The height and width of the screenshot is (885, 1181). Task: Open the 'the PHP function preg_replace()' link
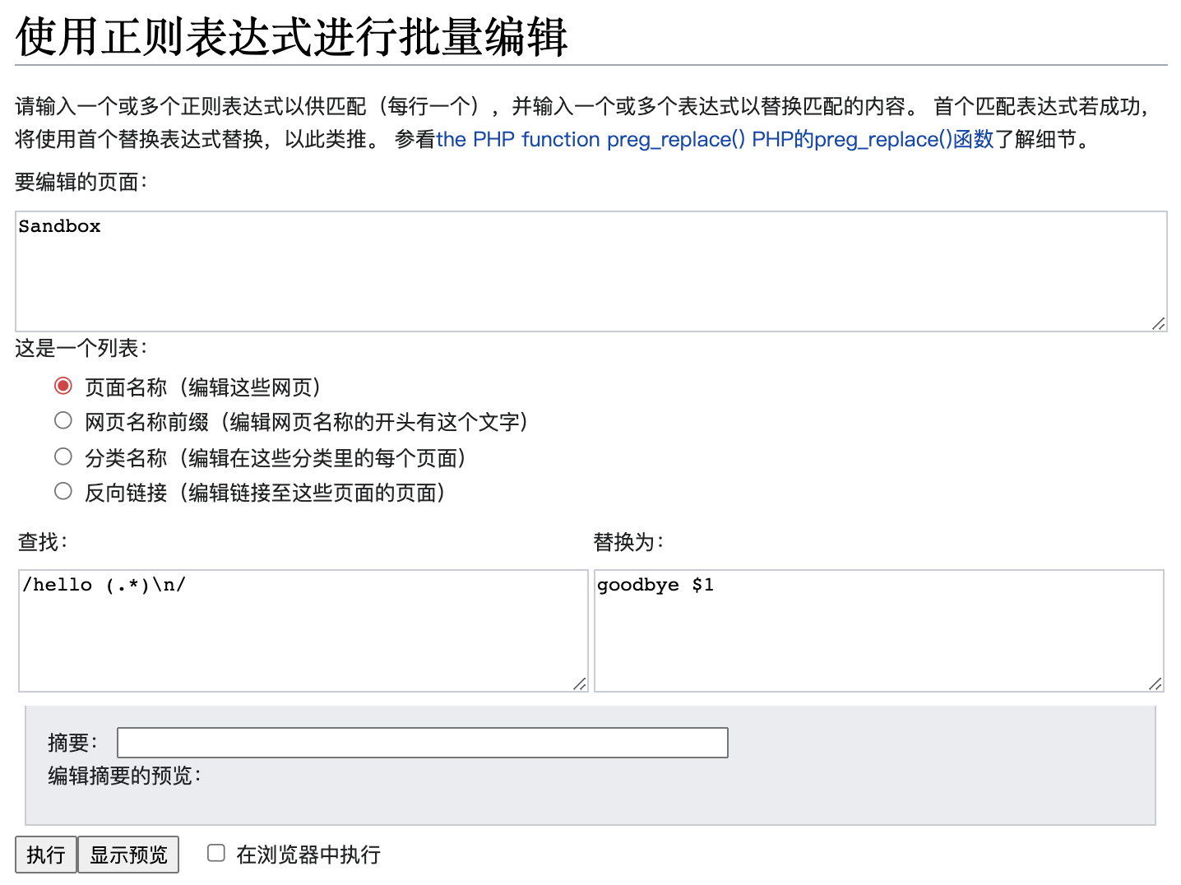point(590,139)
